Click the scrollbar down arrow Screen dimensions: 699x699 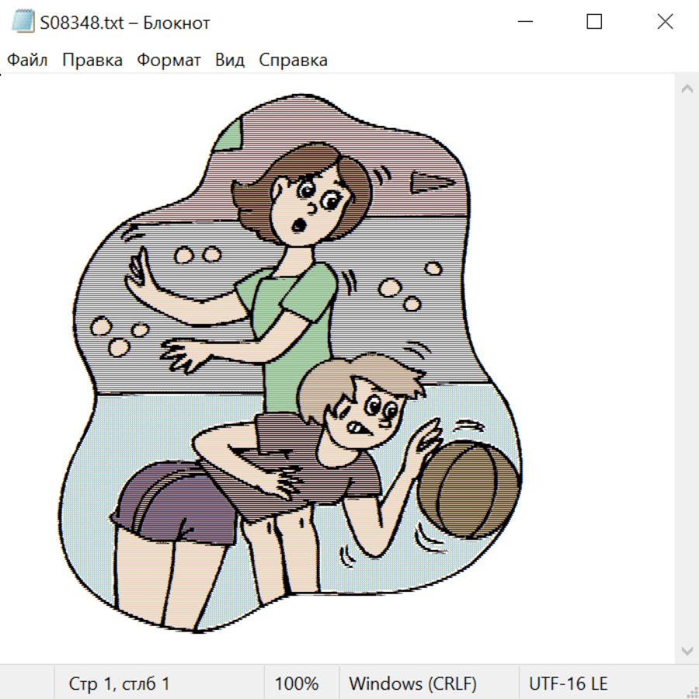pos(687,649)
